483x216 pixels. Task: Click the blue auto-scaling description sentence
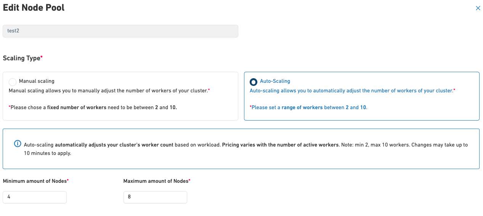[351, 91]
